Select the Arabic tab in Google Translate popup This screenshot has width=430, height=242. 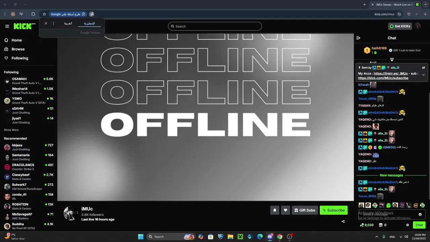(68, 24)
